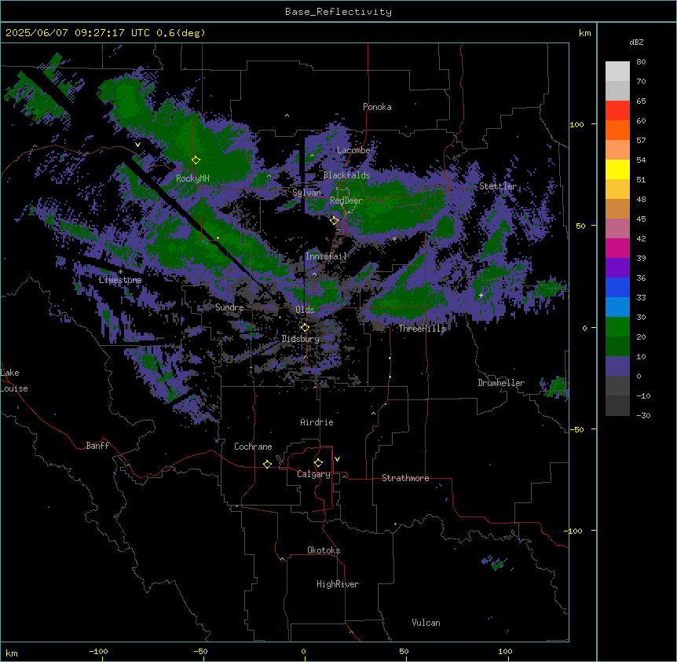The image size is (677, 662).
Task: Click the yellow diamond marker below RedDeer
Action: tap(334, 220)
